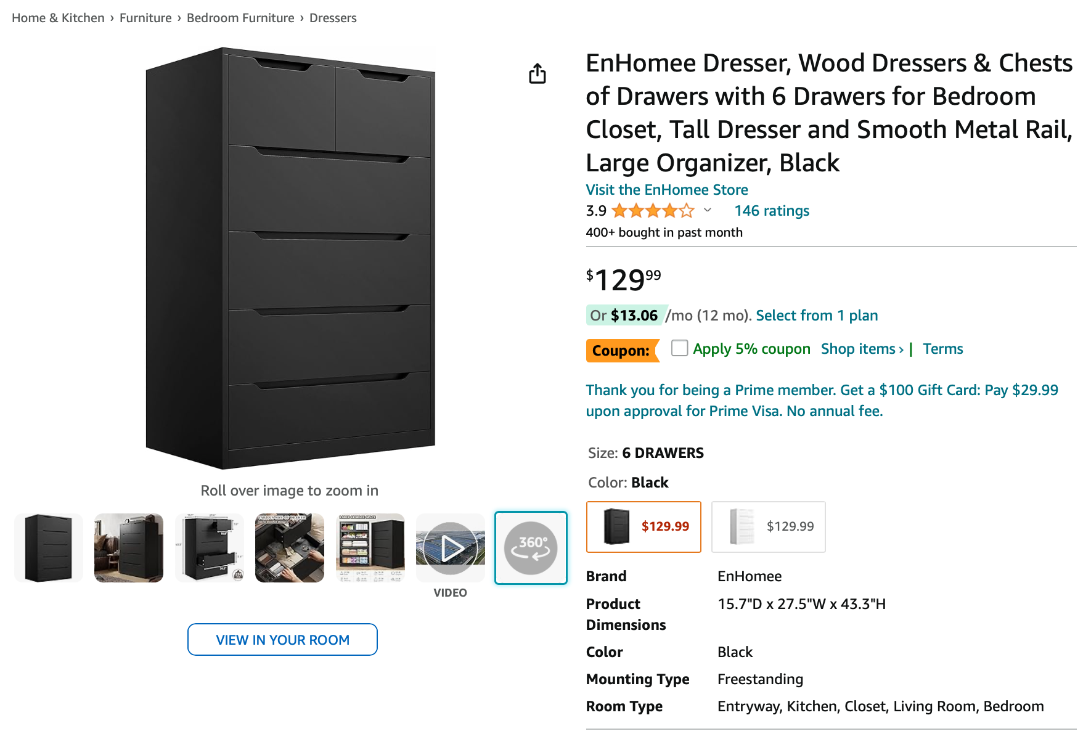Select the first black dresser thumbnail
1091x731 pixels.
tap(49, 548)
